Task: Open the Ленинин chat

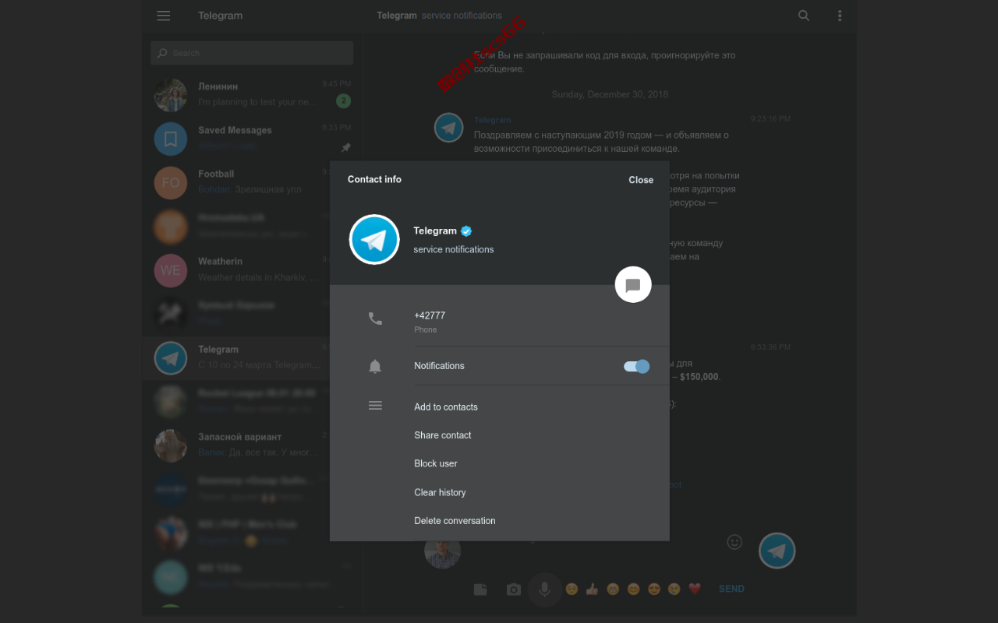Action: click(x=252, y=94)
